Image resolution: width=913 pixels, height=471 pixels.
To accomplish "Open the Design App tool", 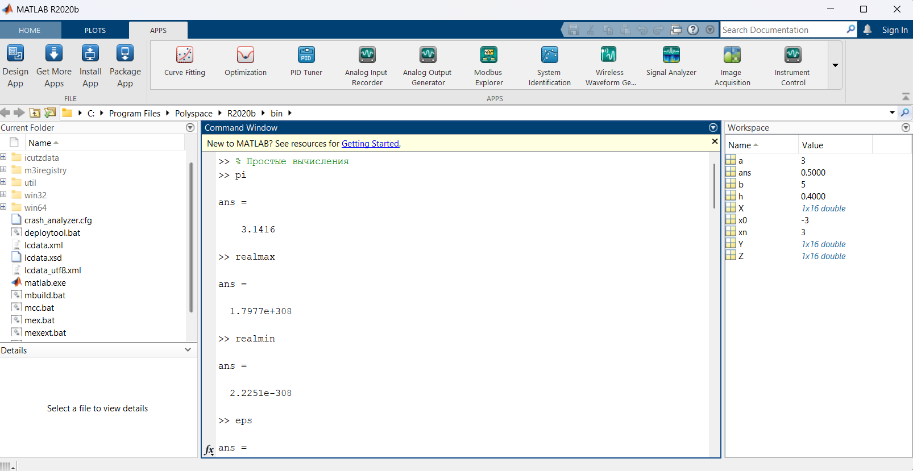I will [15, 66].
